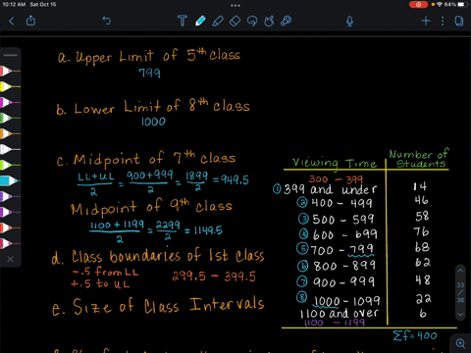Pick the red pen atop the palette
The image size is (471, 353).
point(10,71)
